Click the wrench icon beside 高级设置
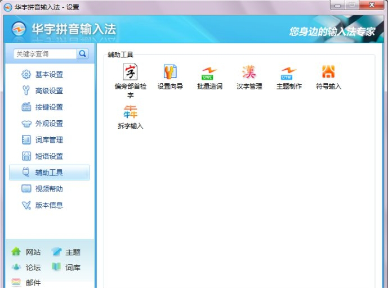388x299 pixels. coord(26,90)
